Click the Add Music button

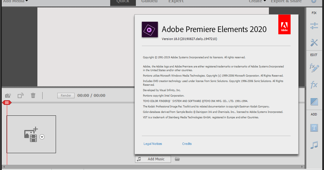coord(153,159)
